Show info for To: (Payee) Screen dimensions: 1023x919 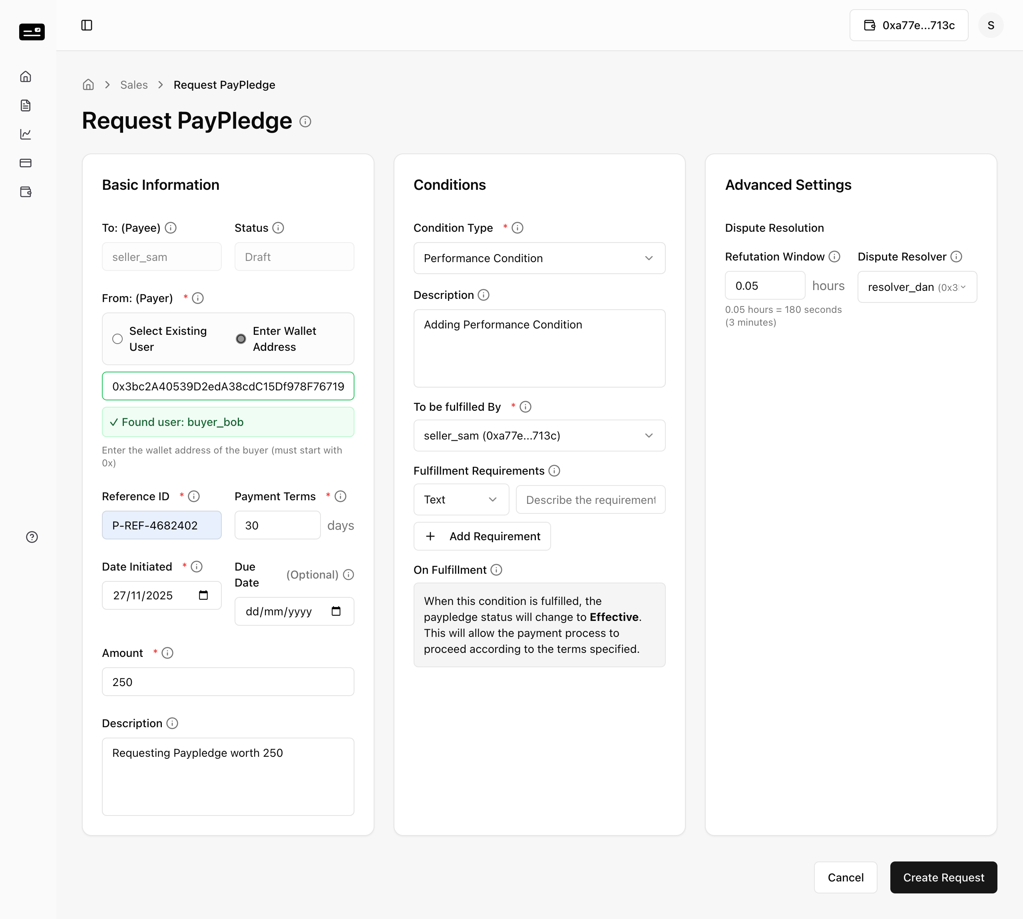pos(171,228)
